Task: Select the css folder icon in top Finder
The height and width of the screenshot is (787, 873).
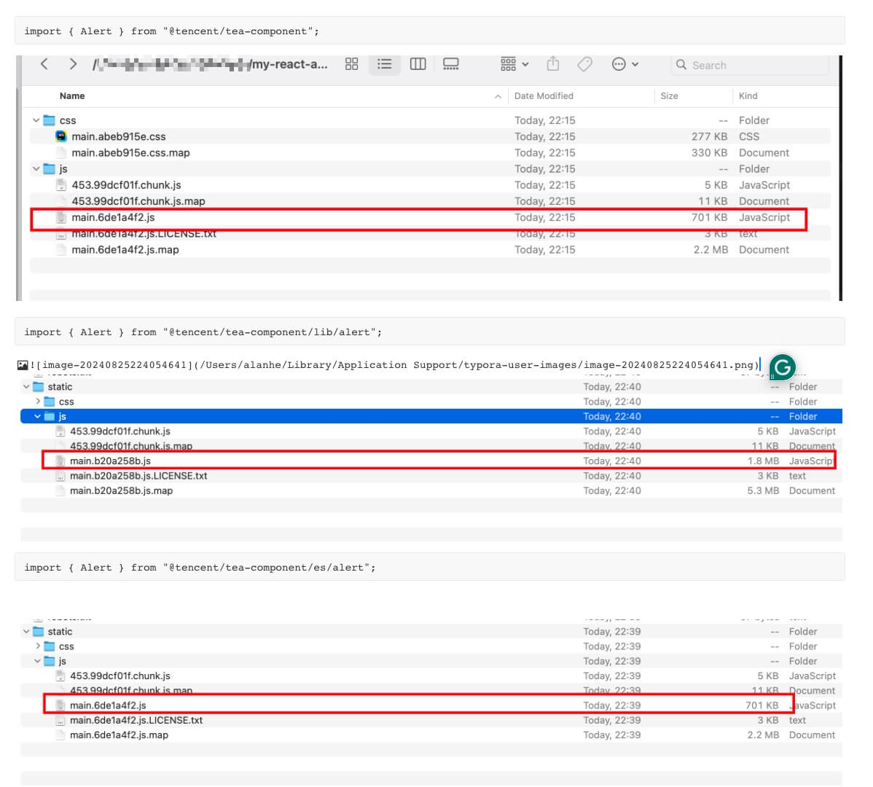Action: [50, 120]
